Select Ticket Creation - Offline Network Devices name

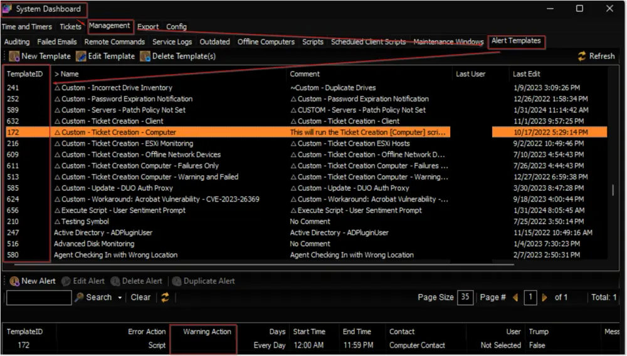(137, 154)
